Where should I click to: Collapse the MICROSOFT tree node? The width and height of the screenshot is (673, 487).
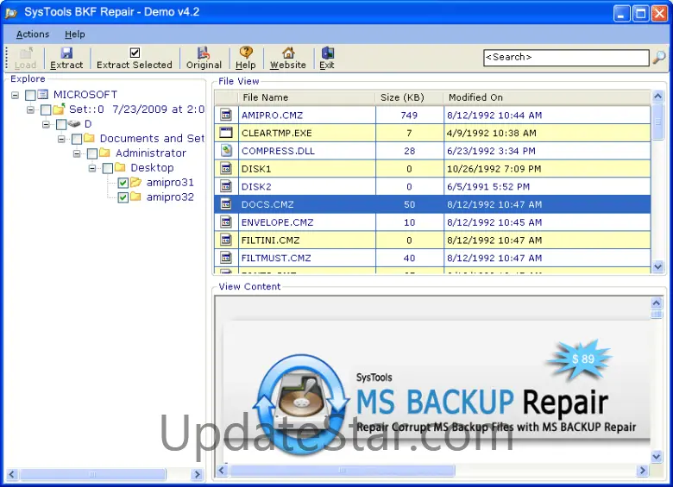[x=15, y=95]
